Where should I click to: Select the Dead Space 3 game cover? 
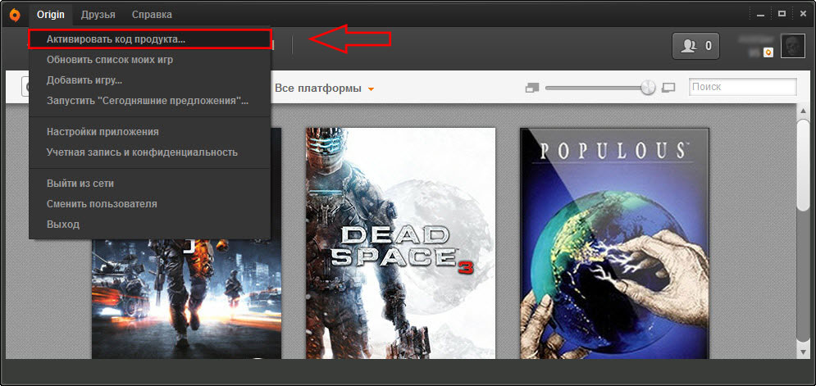(400, 243)
